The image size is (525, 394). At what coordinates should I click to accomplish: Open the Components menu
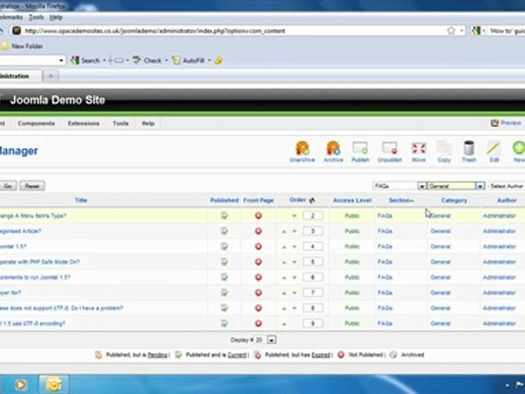tap(36, 123)
